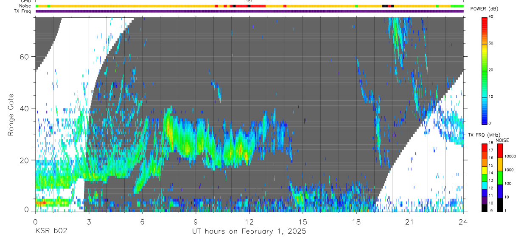Screen dimensions: 521x240
Task: Select the 3 tick on the UT hours axis
Action: (89, 221)
